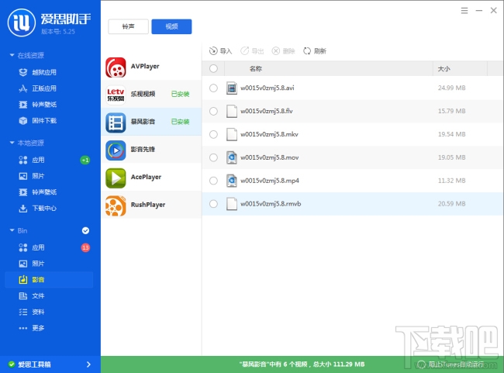Click the connected checkmark beside Bin

[x=85, y=230]
